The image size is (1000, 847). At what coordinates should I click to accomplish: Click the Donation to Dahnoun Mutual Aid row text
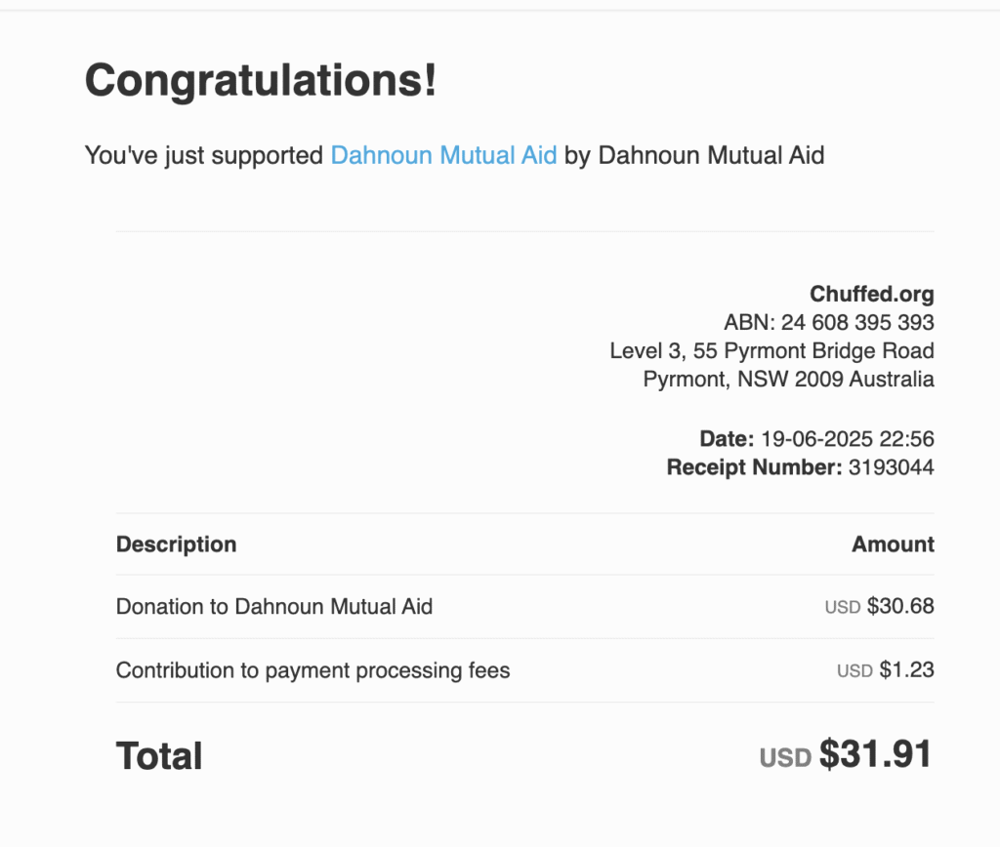[274, 606]
